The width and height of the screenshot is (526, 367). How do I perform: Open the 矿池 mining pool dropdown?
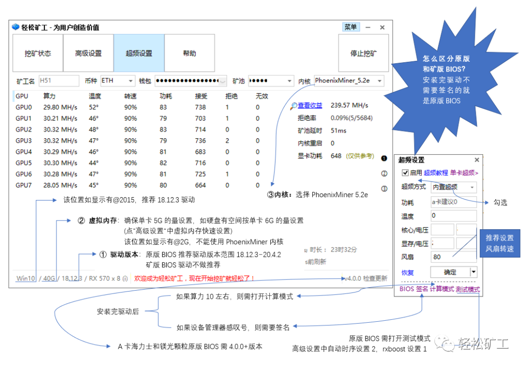(290, 81)
